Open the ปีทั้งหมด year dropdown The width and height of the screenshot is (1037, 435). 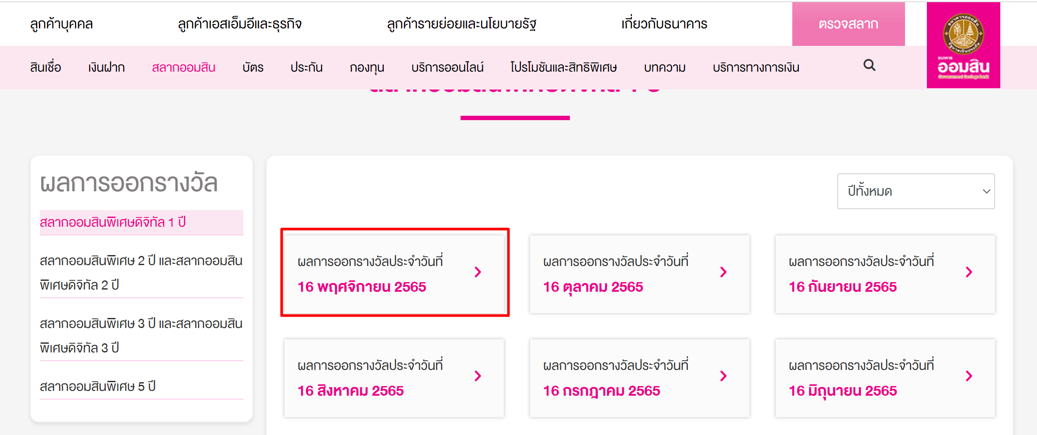coord(916,191)
